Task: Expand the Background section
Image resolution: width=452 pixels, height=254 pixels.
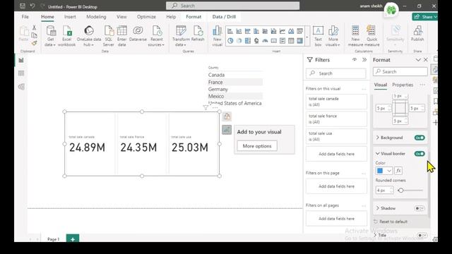Action: [377, 138]
